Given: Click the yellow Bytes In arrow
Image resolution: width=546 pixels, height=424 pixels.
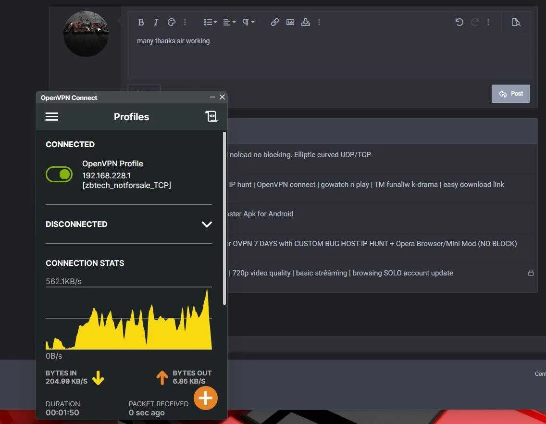Looking at the screenshot, I should point(98,378).
